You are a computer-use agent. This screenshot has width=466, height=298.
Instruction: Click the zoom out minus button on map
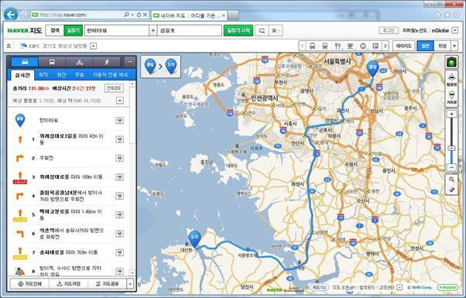(x=452, y=167)
